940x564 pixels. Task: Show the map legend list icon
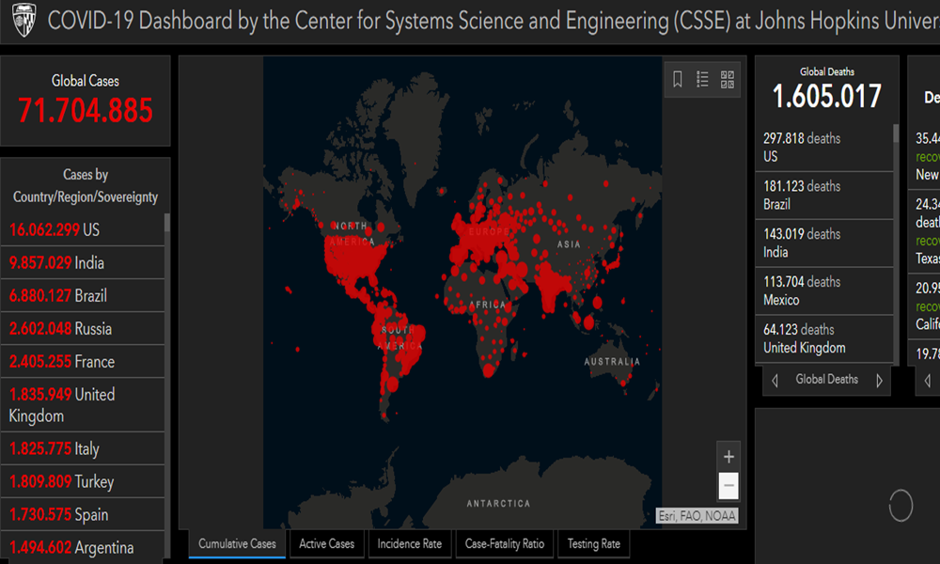click(702, 80)
